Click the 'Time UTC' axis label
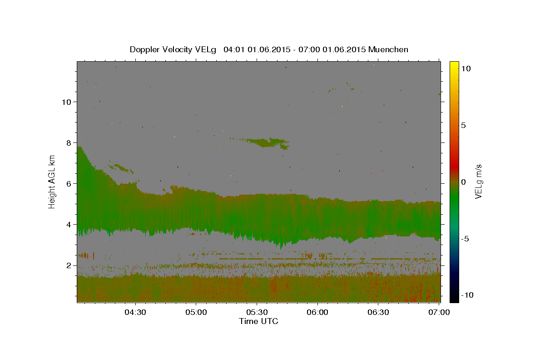Image resolution: width=545 pixels, height=363 pixels. (258, 321)
